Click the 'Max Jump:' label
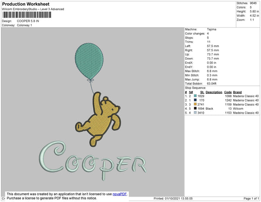The image size is (261, 202). (x=192, y=79)
